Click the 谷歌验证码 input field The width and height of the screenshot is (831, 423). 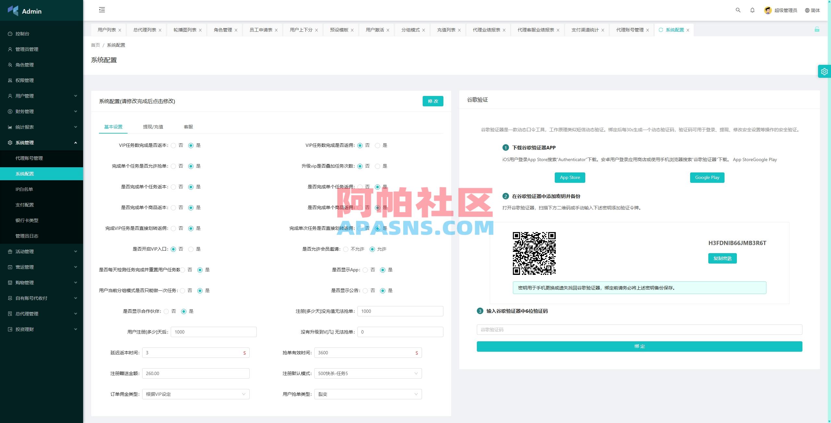639,329
